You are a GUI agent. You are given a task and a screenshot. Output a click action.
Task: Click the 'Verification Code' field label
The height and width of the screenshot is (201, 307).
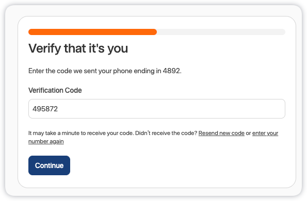[55, 90]
